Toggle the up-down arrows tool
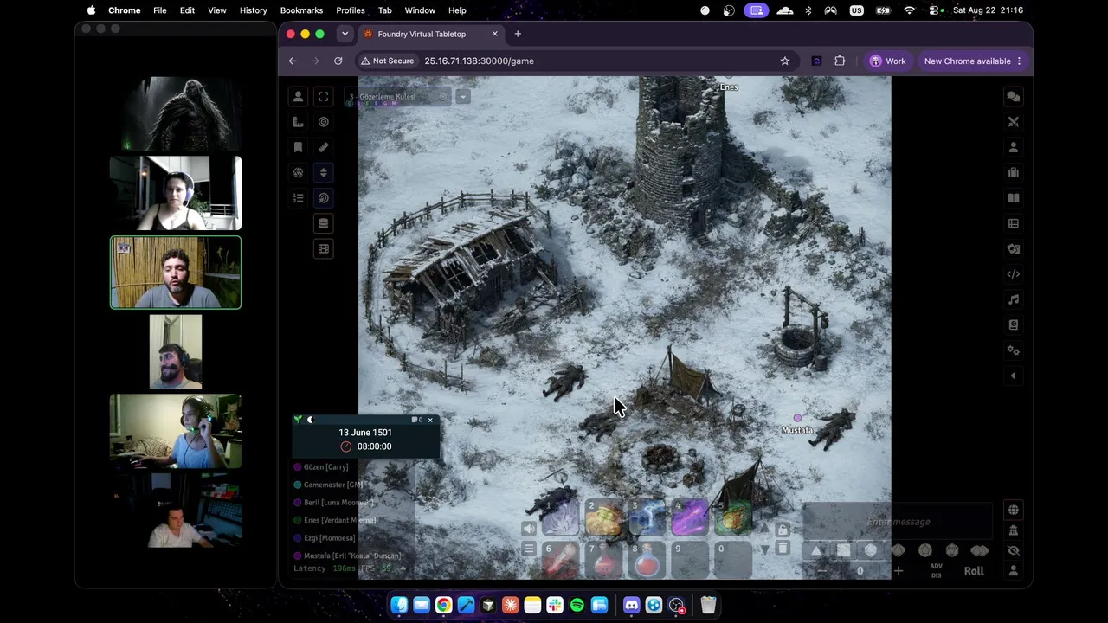 pos(324,172)
